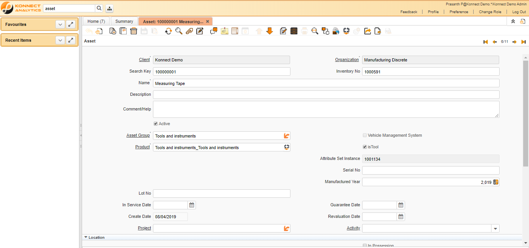Viewport: 529px width, 248px height.
Task: Click into the Serial No field
Action: pyautogui.click(x=431, y=170)
